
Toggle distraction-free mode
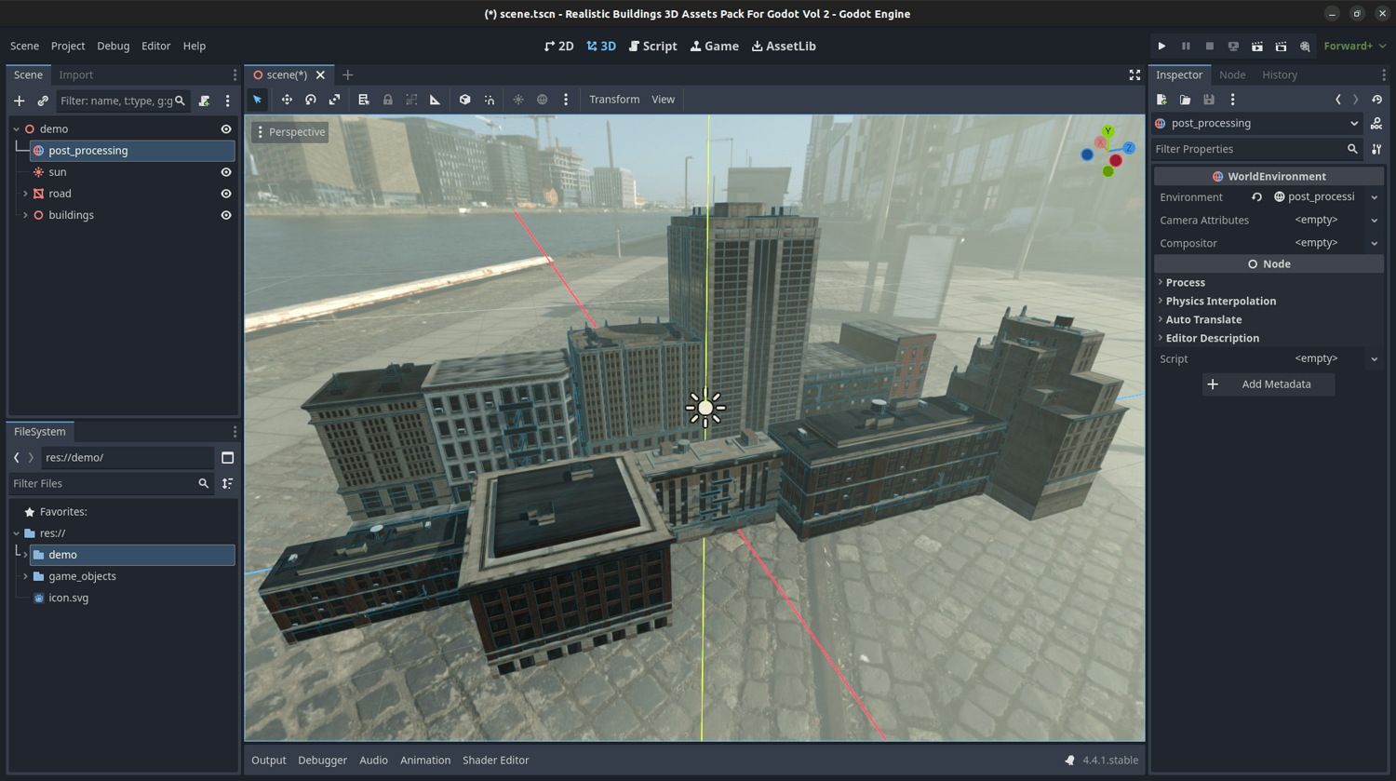(x=1134, y=75)
